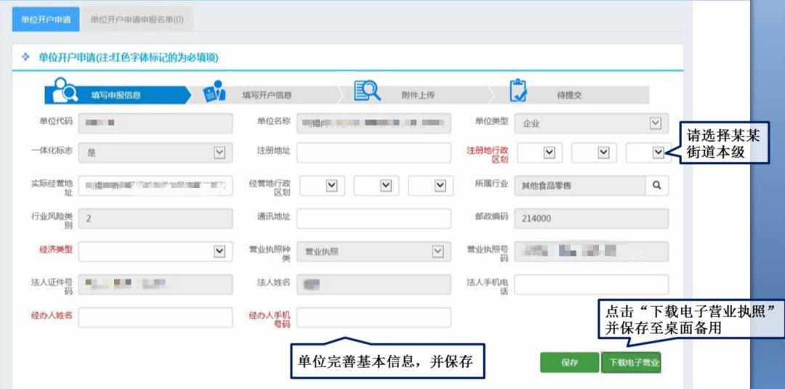The image size is (785, 389).
Task: Open the 营业执照种类 dropdown
Action: (374, 252)
